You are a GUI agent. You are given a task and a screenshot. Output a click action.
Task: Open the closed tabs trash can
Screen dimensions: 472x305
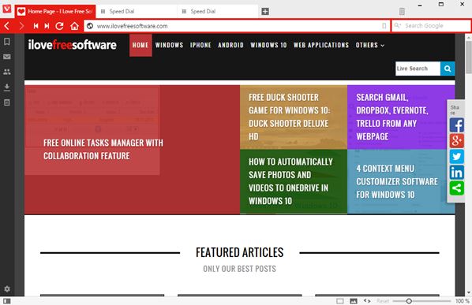[x=402, y=11]
